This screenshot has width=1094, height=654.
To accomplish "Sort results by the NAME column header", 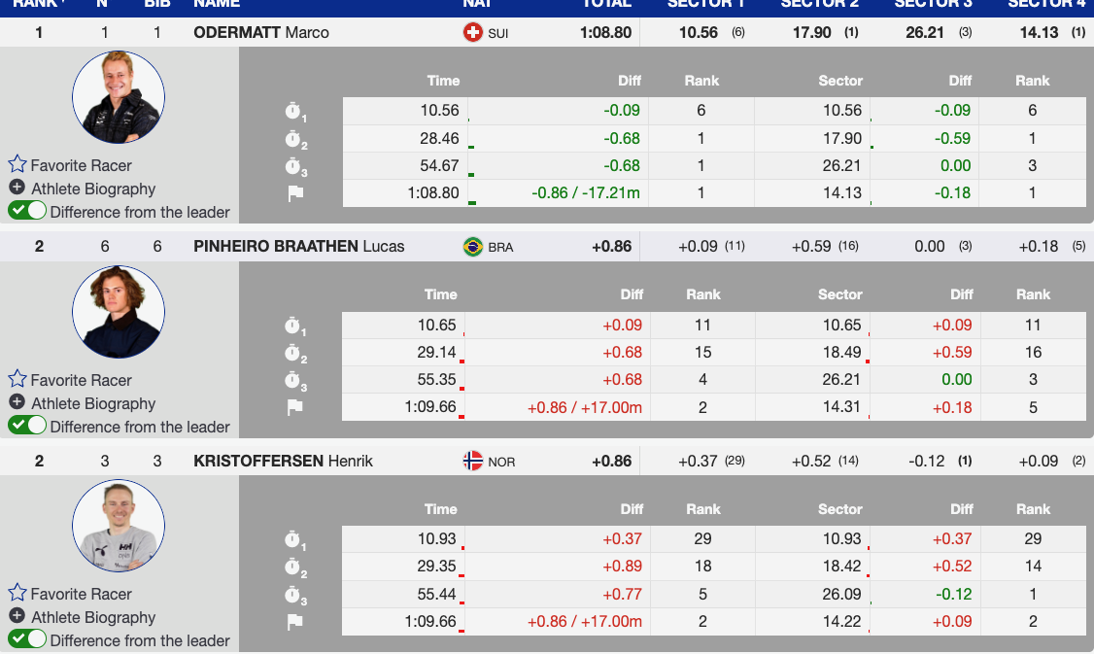I will coord(217,4).
